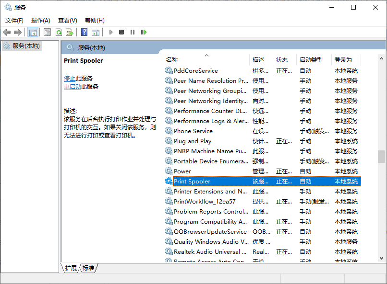Toggle show/hide console tree icon

33,32
